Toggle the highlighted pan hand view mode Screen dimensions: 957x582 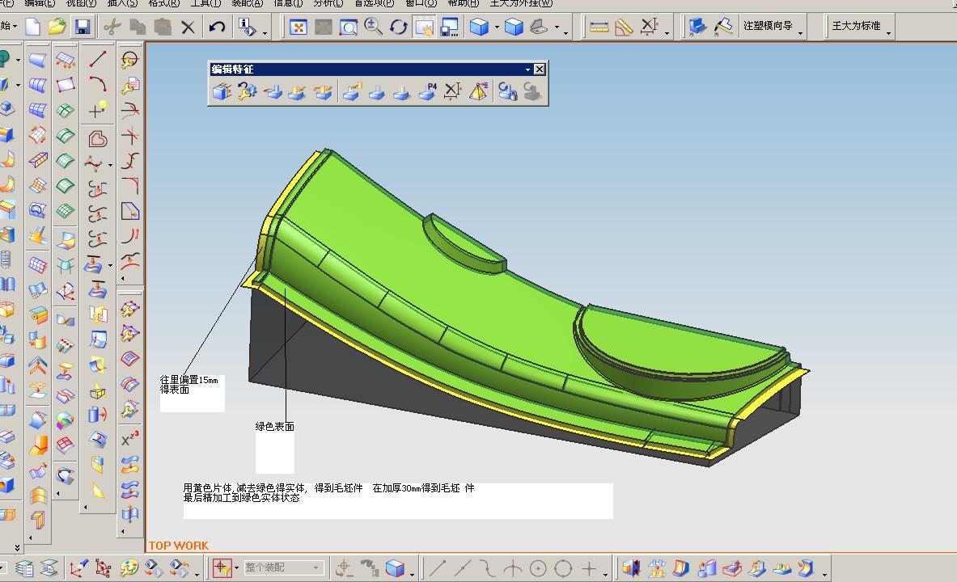coord(423,27)
